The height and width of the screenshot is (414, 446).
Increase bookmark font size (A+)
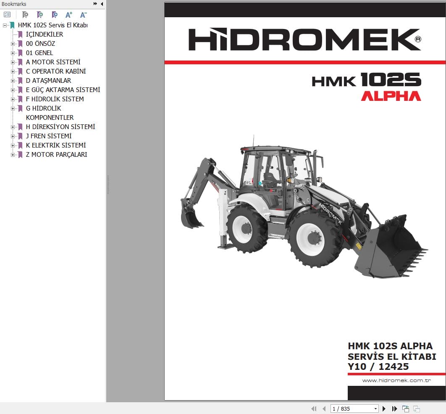69,15
